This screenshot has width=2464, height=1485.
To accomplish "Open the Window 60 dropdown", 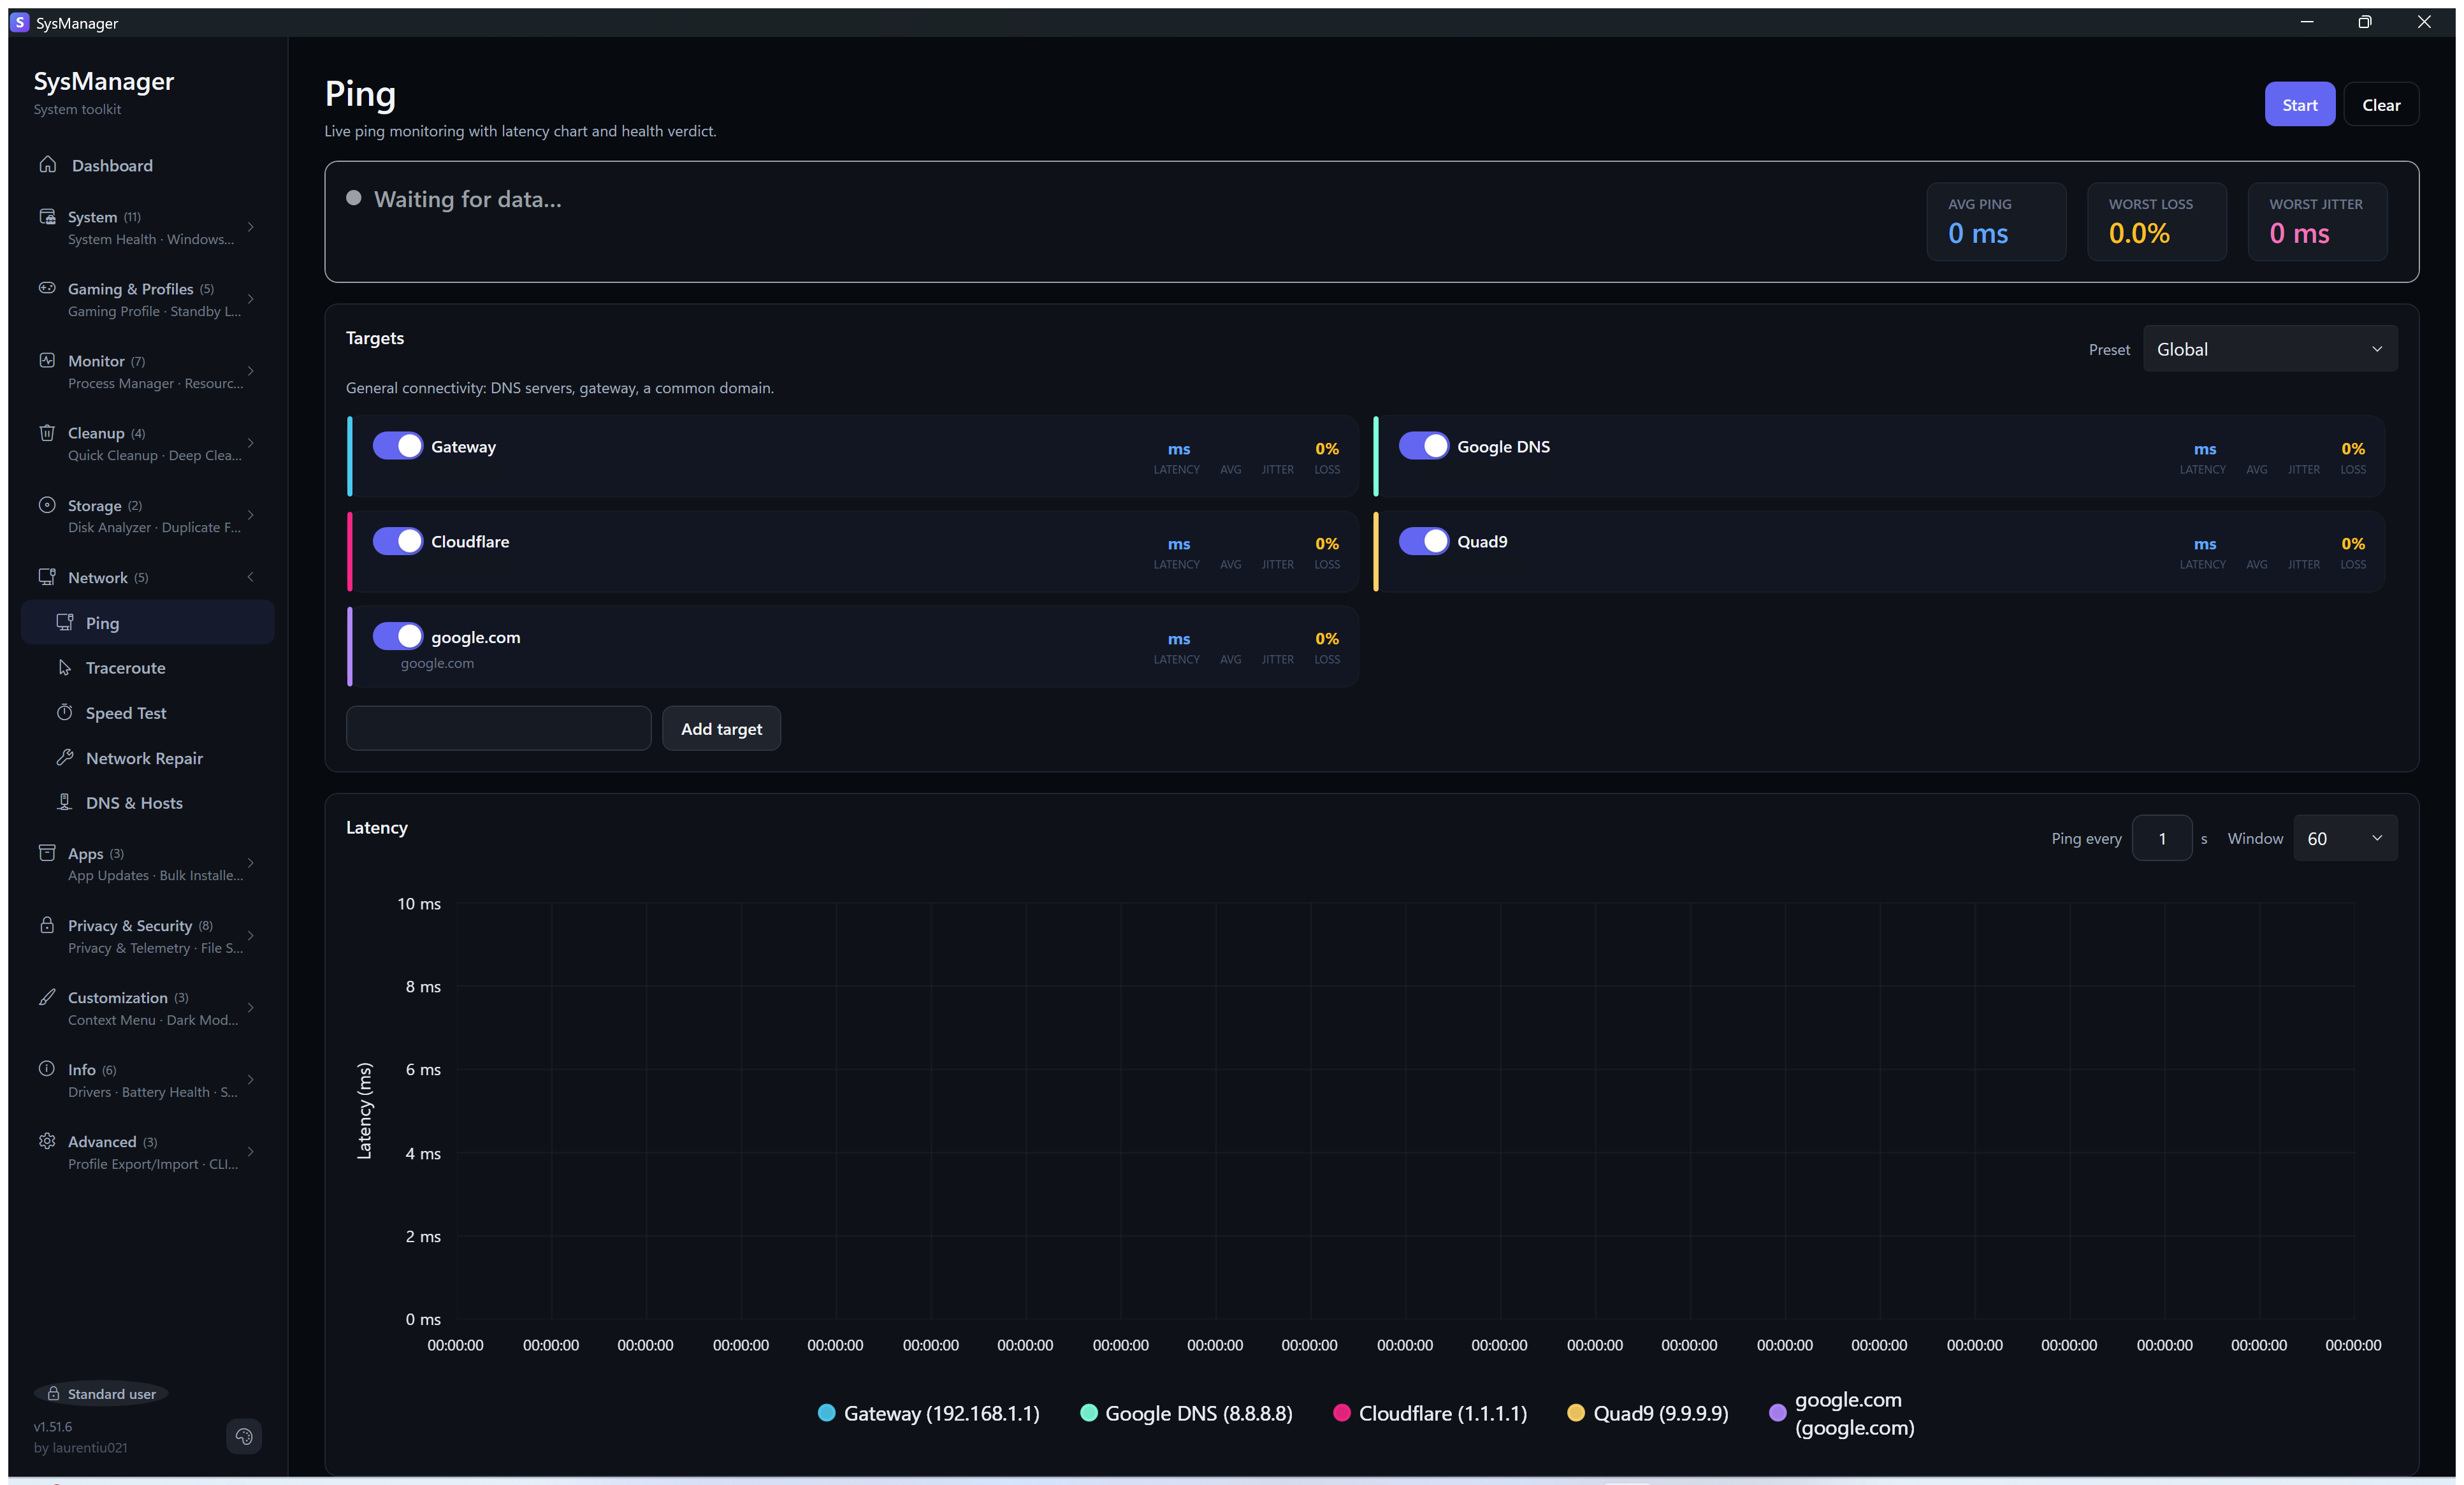I will 2344,838.
